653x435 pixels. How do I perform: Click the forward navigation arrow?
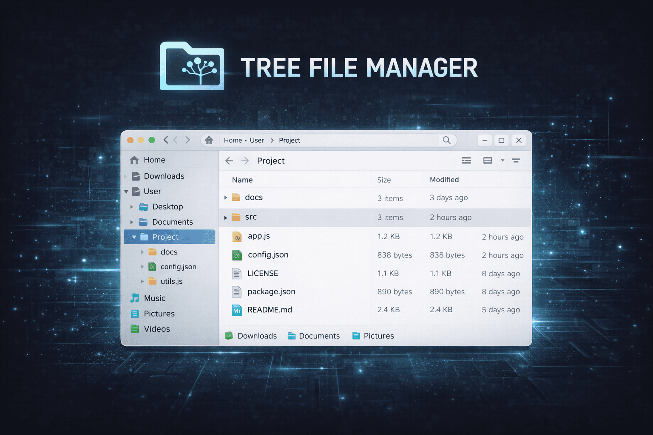tap(245, 161)
